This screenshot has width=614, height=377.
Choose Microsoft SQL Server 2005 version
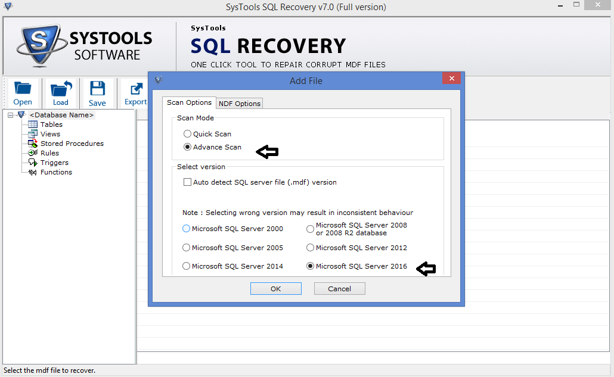187,248
